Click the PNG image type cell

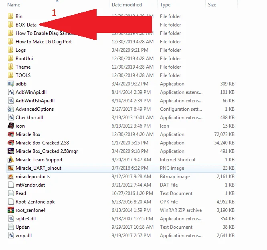tap(172, 168)
